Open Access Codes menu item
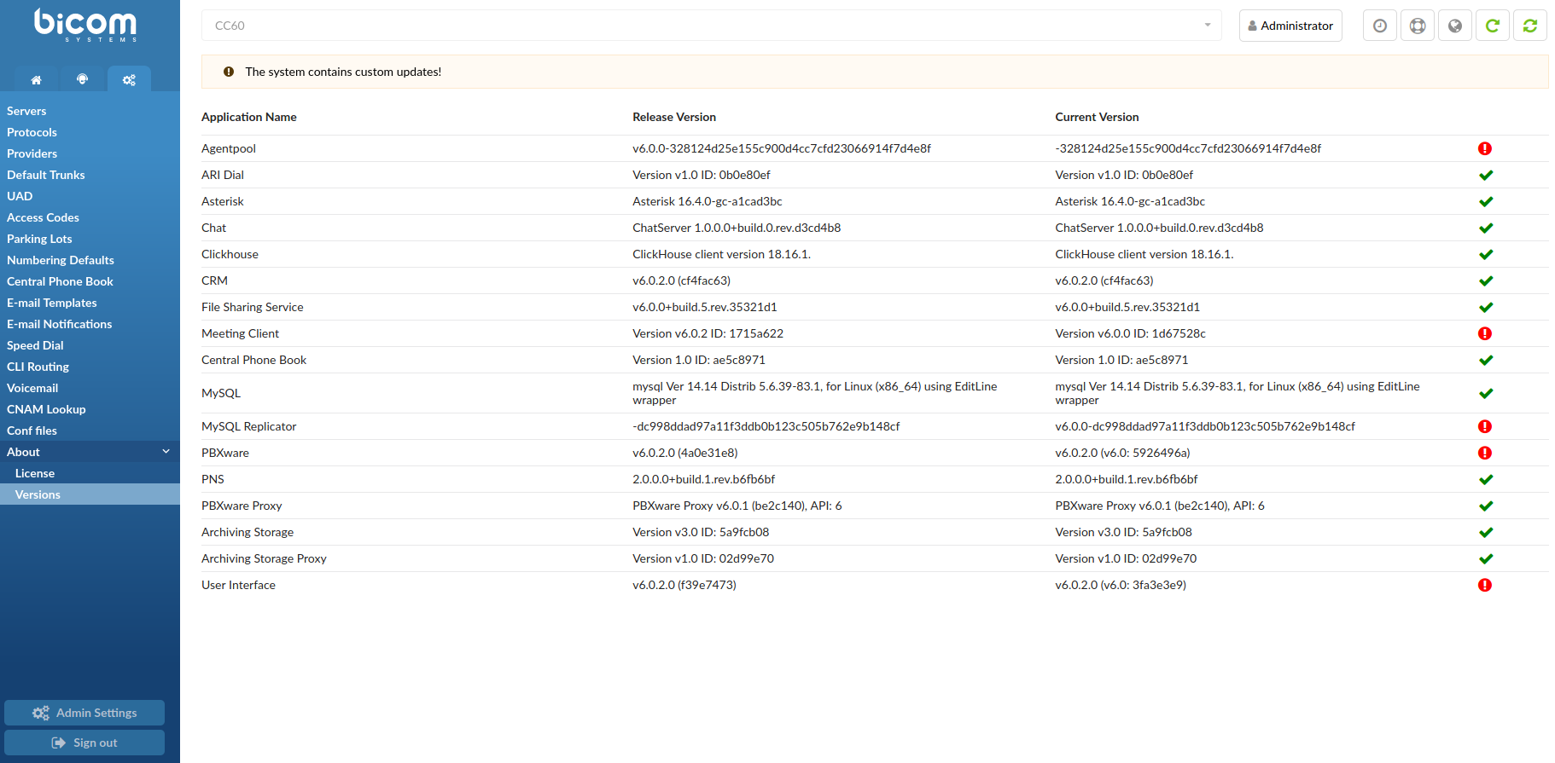 [43, 217]
